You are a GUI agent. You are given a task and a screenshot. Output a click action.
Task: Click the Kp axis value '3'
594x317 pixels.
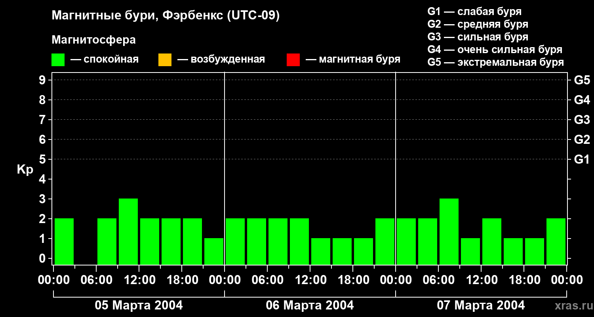(43, 199)
